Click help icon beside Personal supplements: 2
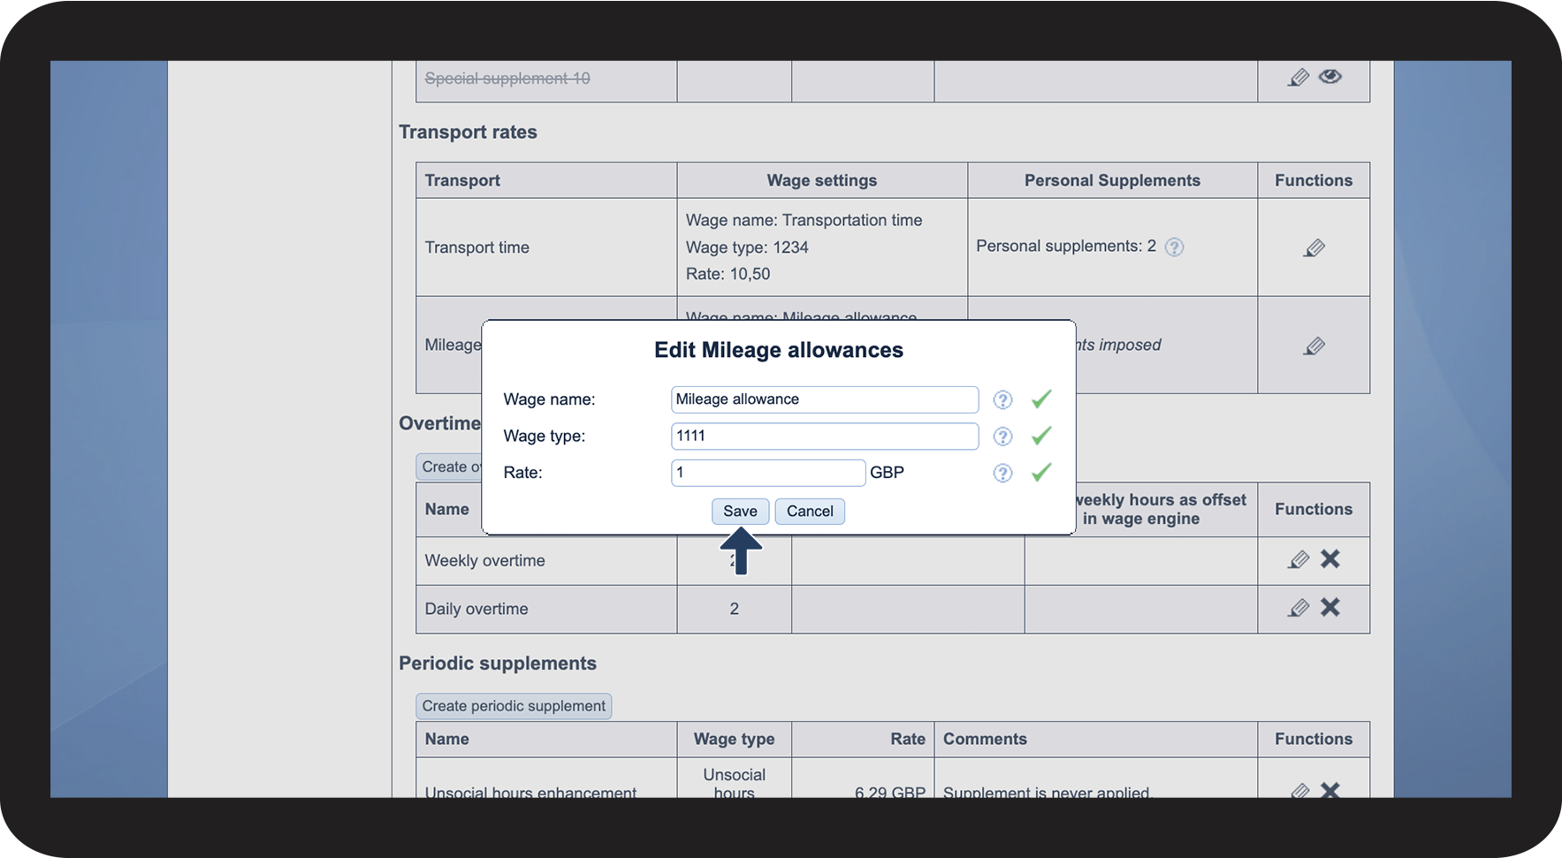Viewport: 1562px width, 858px height. tap(1174, 247)
